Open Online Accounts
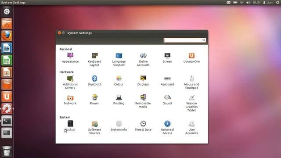The width and height of the screenshot is (281, 158). pos(143,60)
